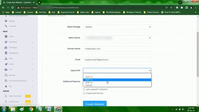Image resolution: width=199 pixels, height=112 pixels.
Task: Collapse the Select PHP dropdown
Action: tap(117, 71)
